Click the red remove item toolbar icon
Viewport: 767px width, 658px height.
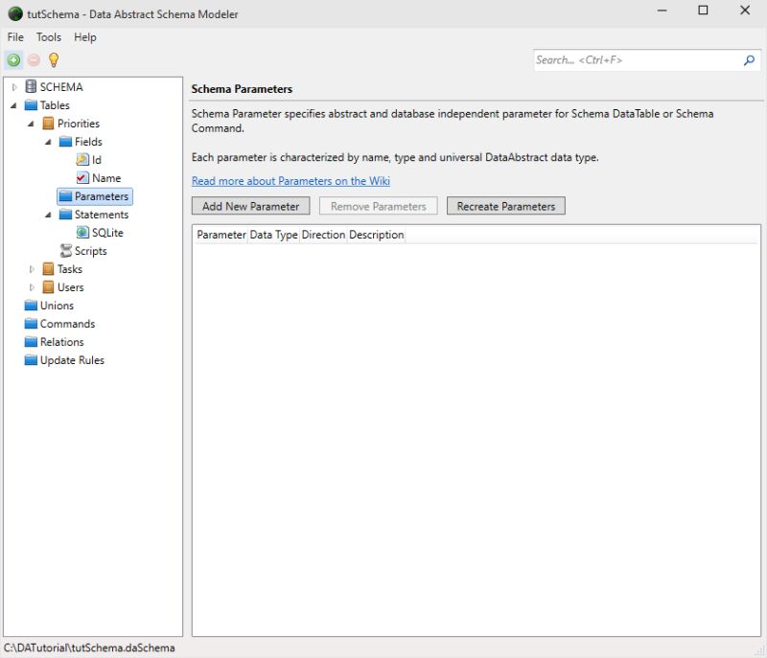coord(34,60)
